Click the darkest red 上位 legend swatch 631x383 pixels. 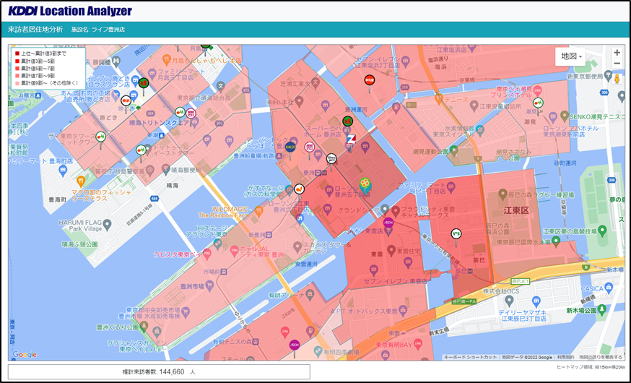[17, 54]
